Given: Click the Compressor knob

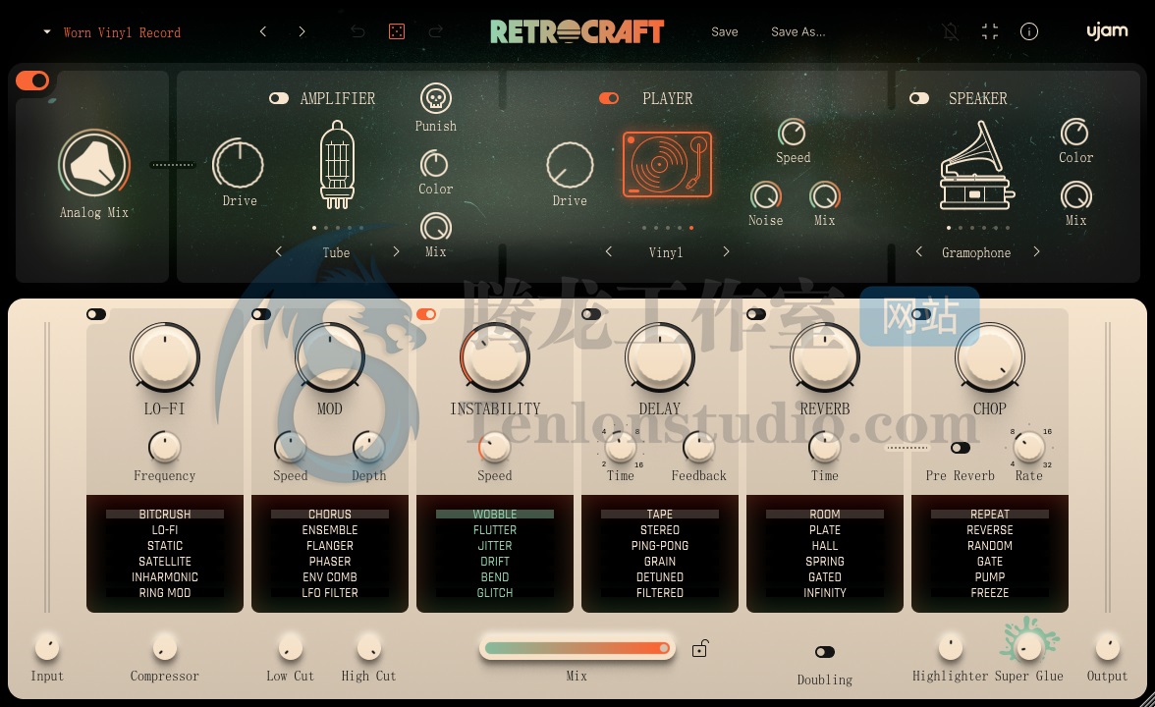Looking at the screenshot, I should pos(165,647).
